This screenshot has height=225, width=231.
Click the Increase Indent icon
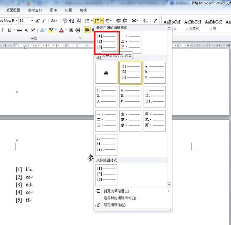[125, 21]
